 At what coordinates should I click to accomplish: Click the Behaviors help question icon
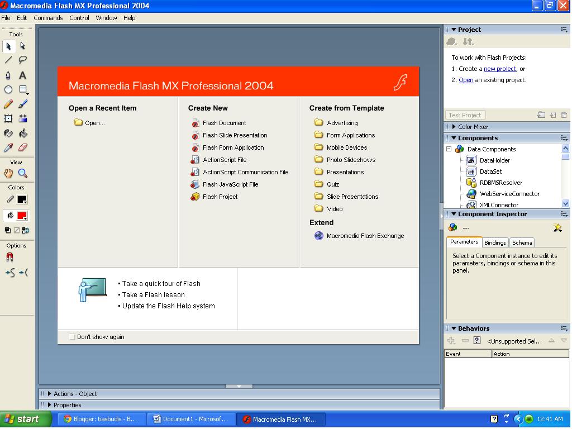click(x=477, y=340)
